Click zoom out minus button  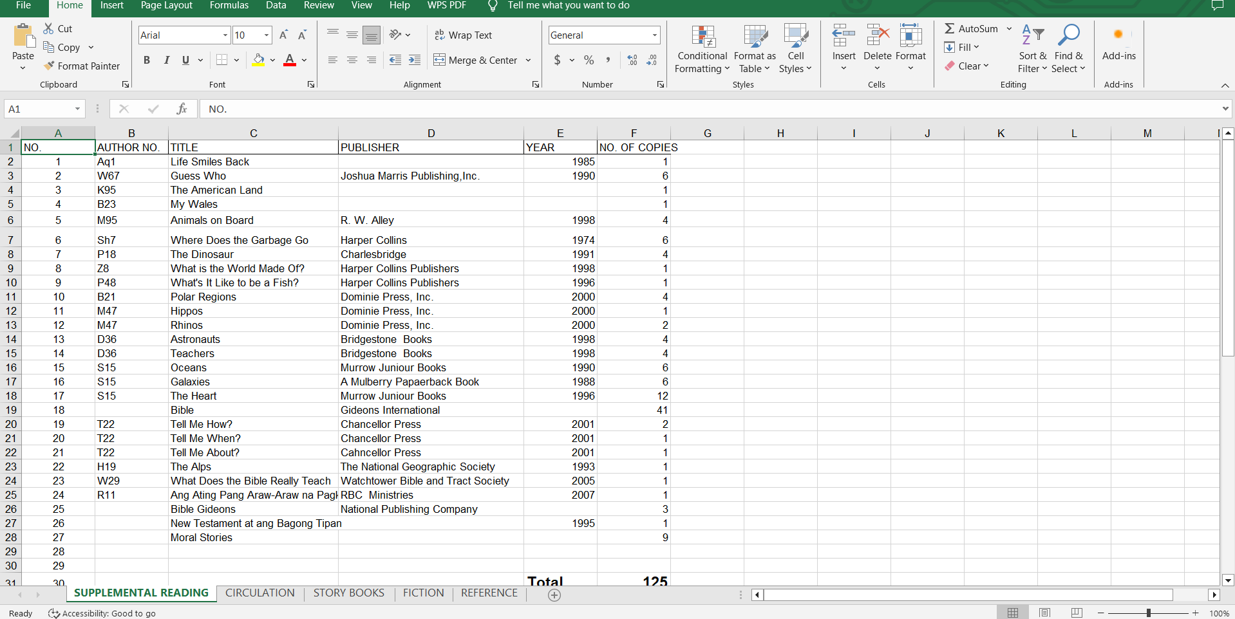pyautogui.click(x=1101, y=613)
